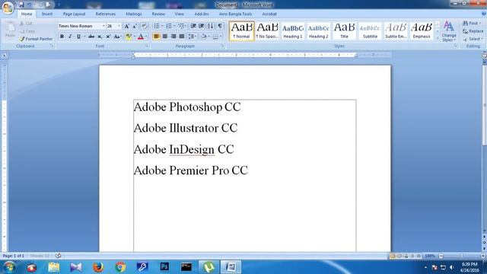
Task: Start a bulleted list
Action: (x=157, y=26)
